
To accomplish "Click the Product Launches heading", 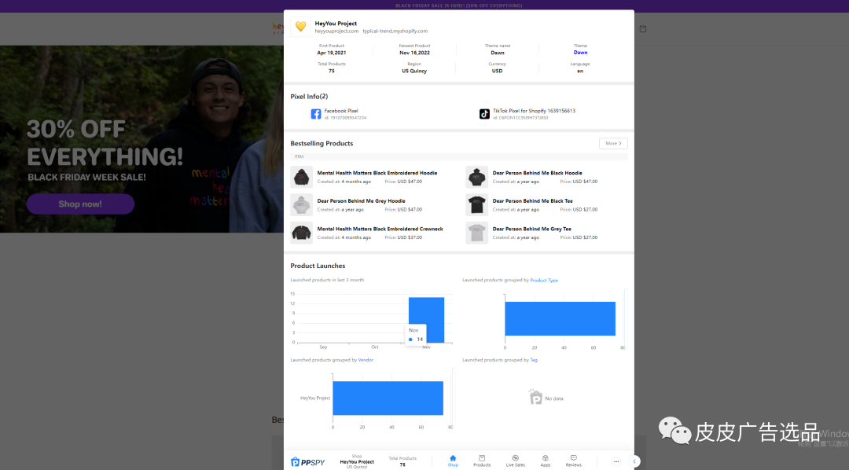I will 318,266.
